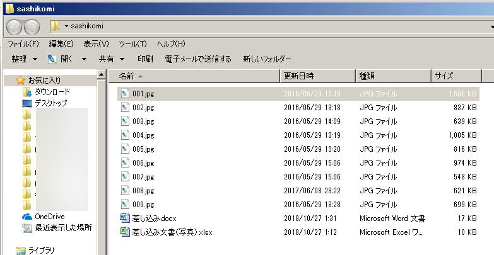Click 新しいフォルダー button

point(267,59)
